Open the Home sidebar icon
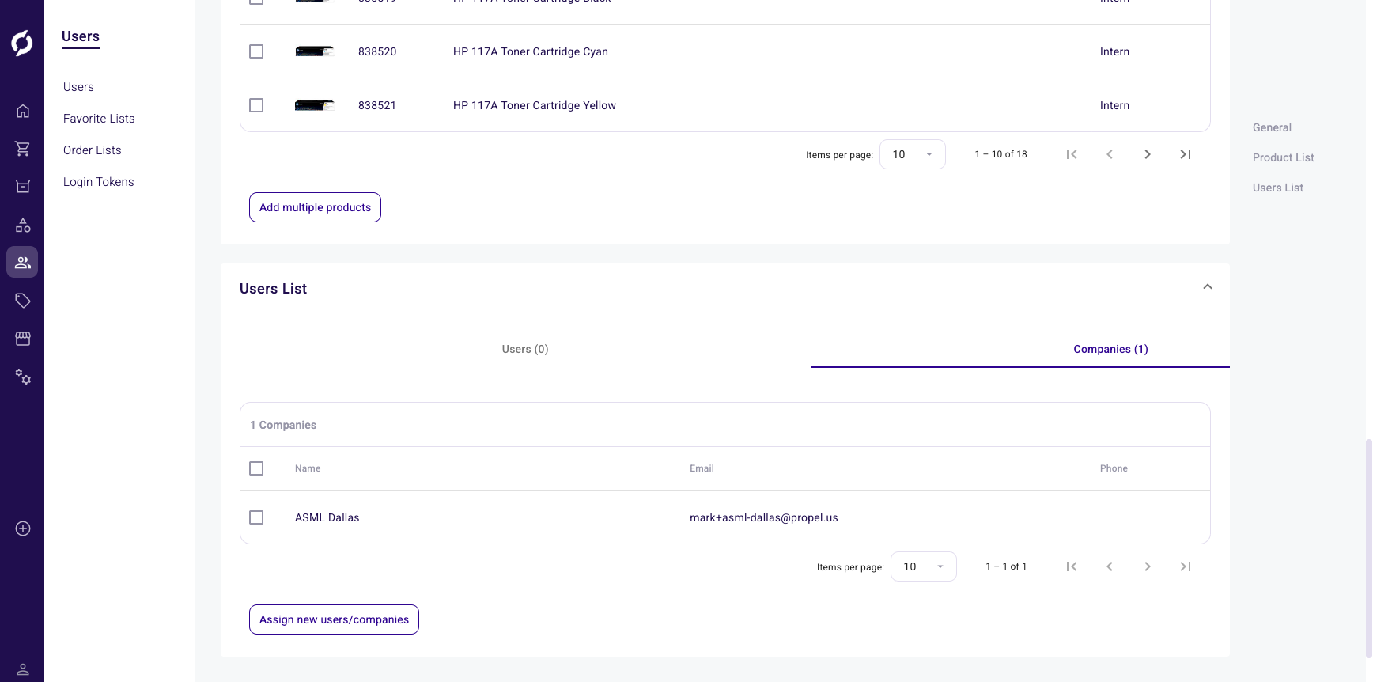This screenshot has height=682, width=1373. tap(23, 111)
